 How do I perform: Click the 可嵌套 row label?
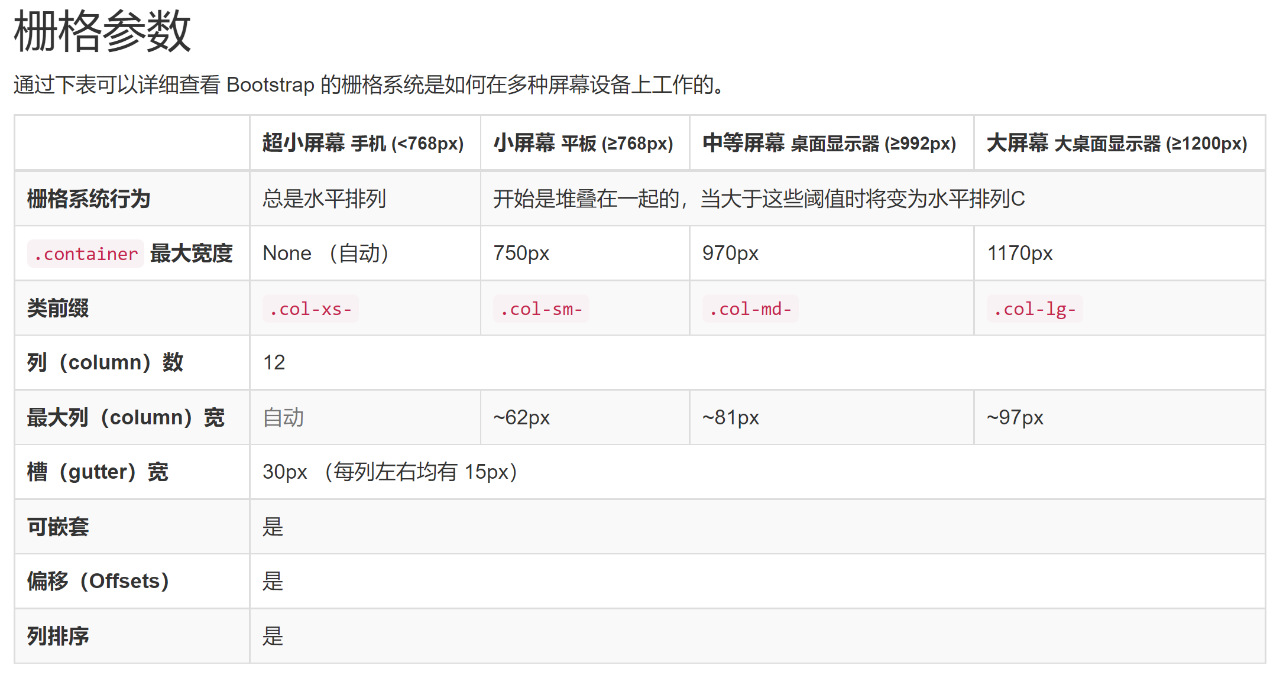pos(58,527)
